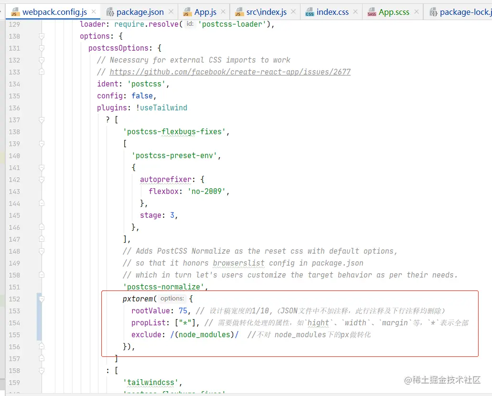Click the fold end marker at line 156
This screenshot has height=396, width=492.
tap(42, 346)
